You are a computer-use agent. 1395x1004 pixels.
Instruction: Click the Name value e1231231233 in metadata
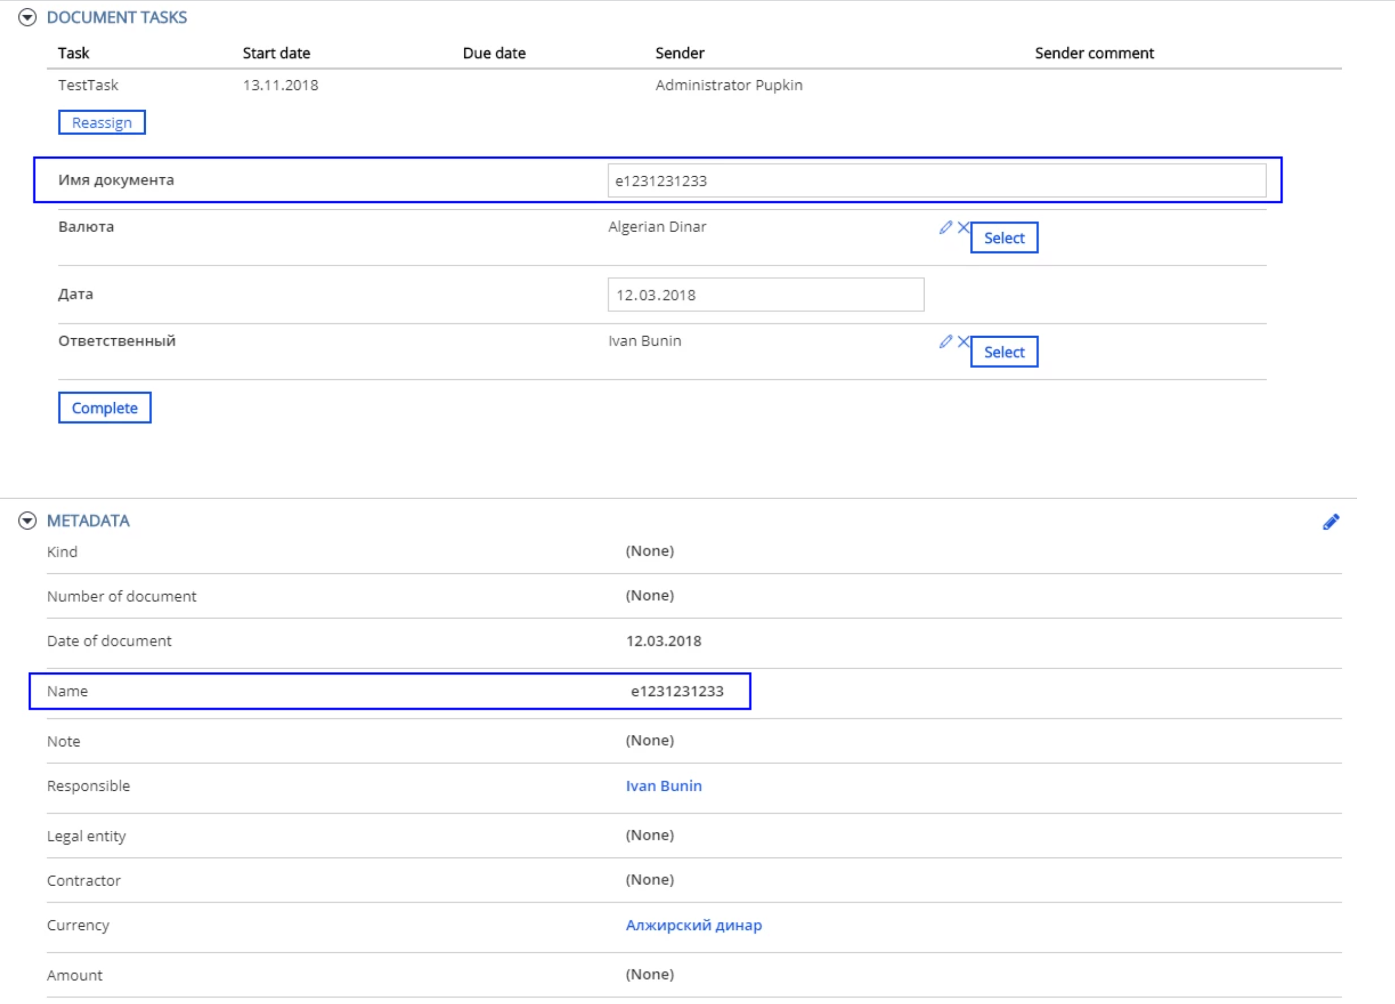point(677,692)
